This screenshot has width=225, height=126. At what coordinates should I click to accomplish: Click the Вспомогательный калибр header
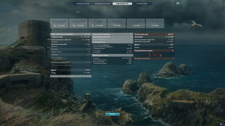click(71, 62)
